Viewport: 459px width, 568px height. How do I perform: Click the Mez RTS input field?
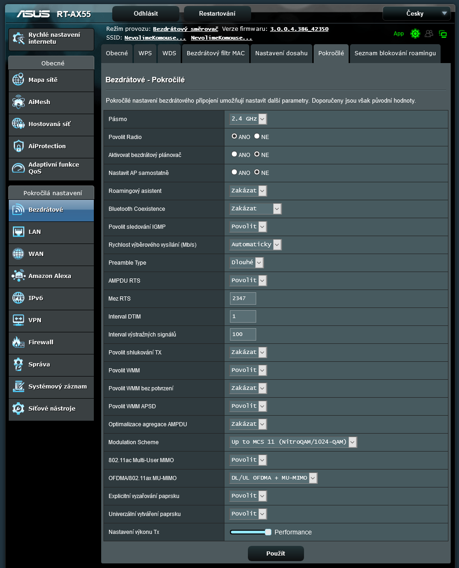243,298
